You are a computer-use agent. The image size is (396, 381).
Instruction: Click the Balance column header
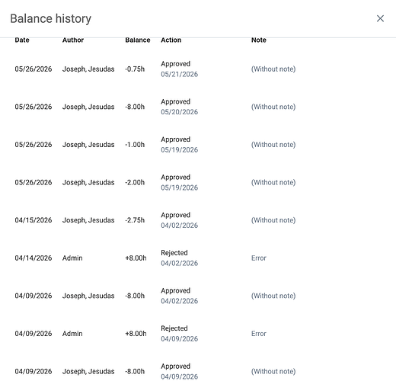138,40
